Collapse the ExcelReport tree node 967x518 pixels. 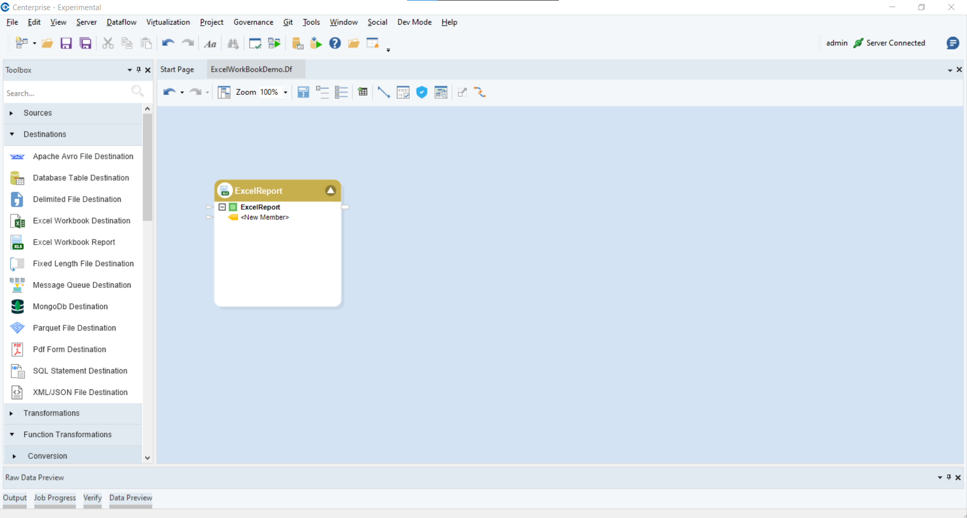(222, 207)
